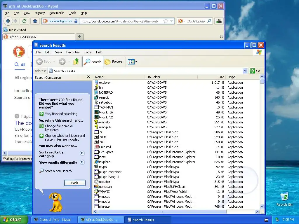Open the History menu in Mypal

click(40, 13)
